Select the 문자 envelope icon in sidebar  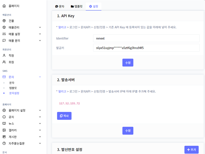4,77
